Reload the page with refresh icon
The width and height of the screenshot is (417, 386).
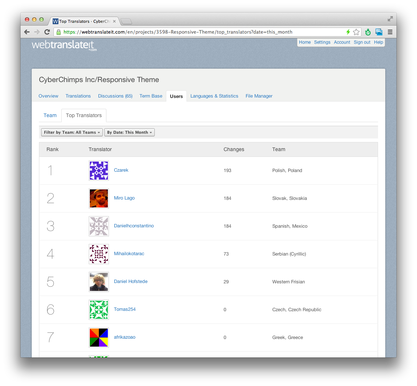point(47,32)
